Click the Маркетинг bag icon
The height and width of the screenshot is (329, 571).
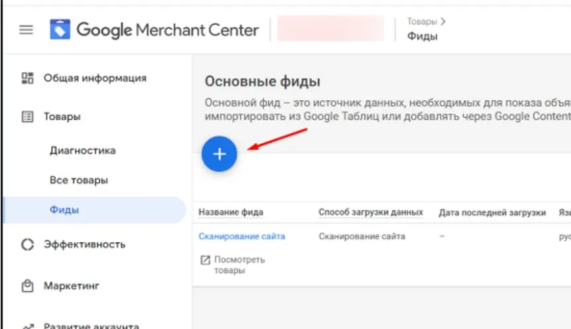pos(27,286)
